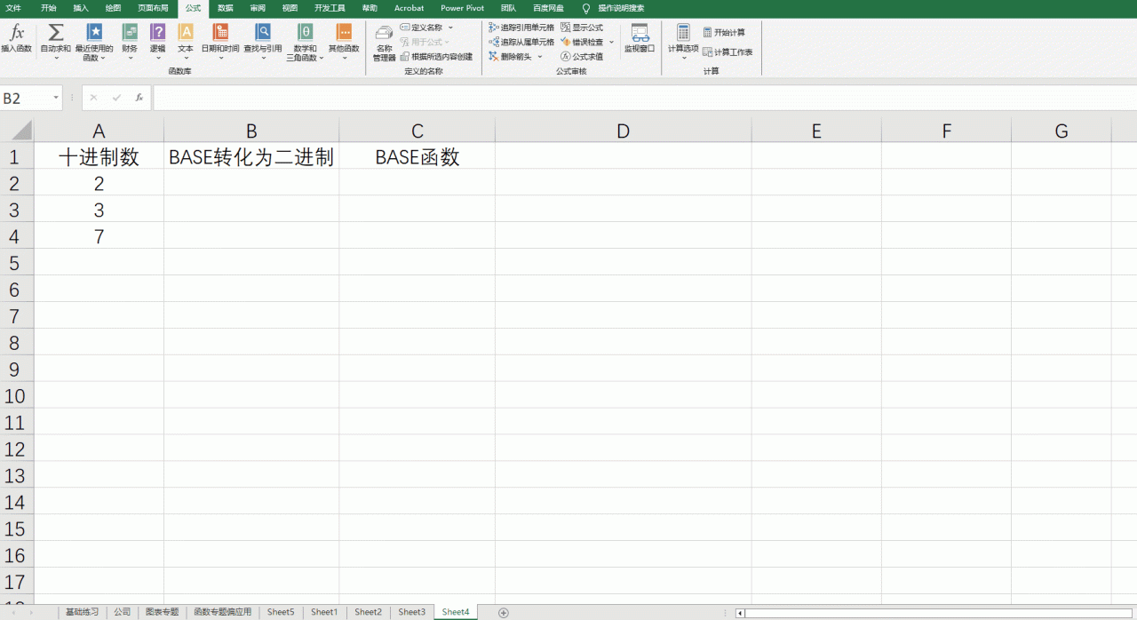Switch to the Home (开始) tab
1137x620 pixels.
(x=48, y=8)
